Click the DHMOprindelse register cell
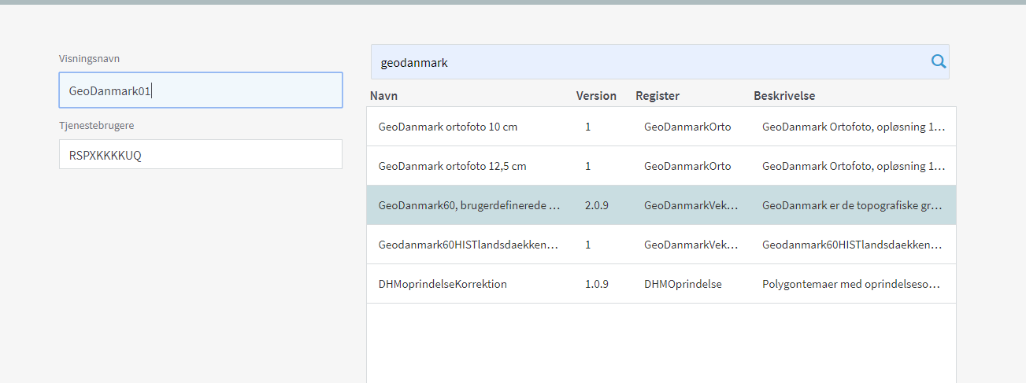This screenshot has width=1026, height=383. [682, 284]
